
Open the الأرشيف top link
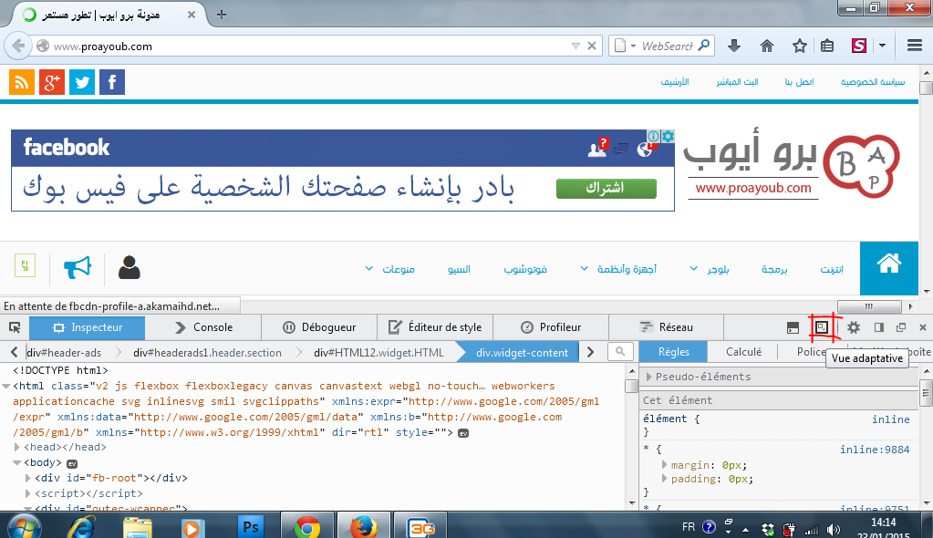[x=675, y=81]
